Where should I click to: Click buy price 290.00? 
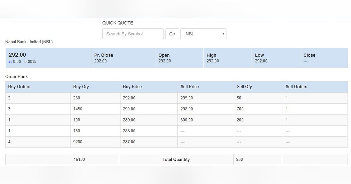(x=129, y=109)
